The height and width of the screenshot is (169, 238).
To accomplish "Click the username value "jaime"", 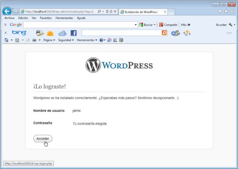I will pos(77,111).
